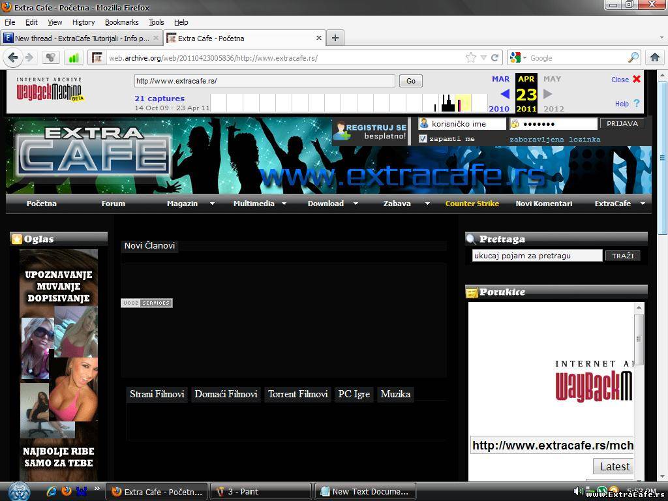Toggle the 'zapamti me' checkbox
Screen dimensions: 668x501
click(423, 139)
